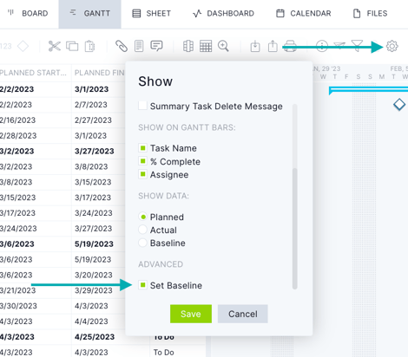Enable Summary Task Delete Message checkbox
Screen dimensions: 408x357
tap(142, 106)
